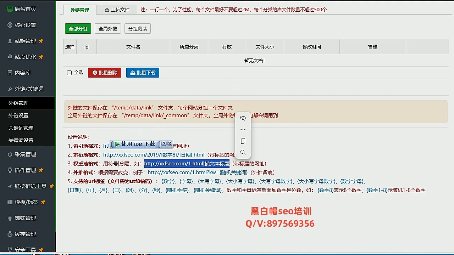Image resolution: width=454 pixels, height=255 pixels.
Task: Click the 链接推送工具 paper-plane icon
Action: 10,186
